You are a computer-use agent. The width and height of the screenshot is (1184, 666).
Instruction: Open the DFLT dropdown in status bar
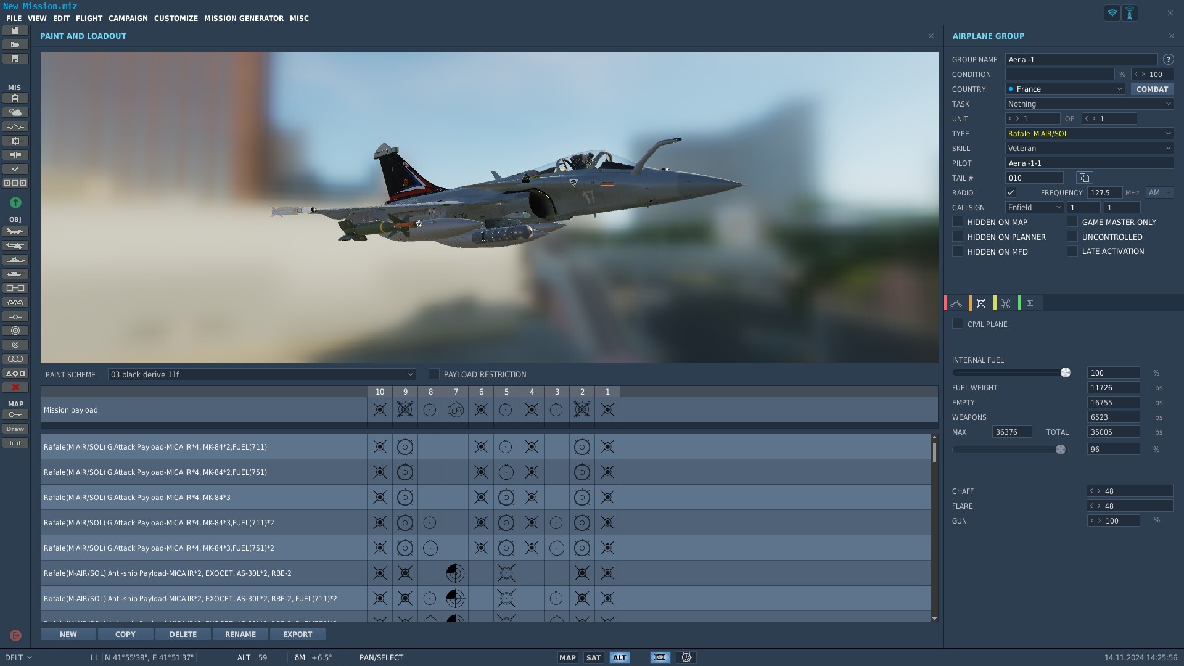(18, 657)
